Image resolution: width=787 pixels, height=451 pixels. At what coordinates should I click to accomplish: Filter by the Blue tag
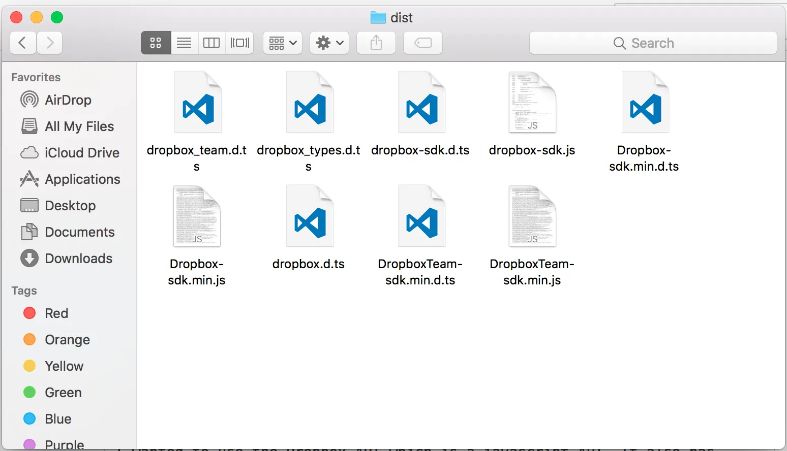(69, 418)
